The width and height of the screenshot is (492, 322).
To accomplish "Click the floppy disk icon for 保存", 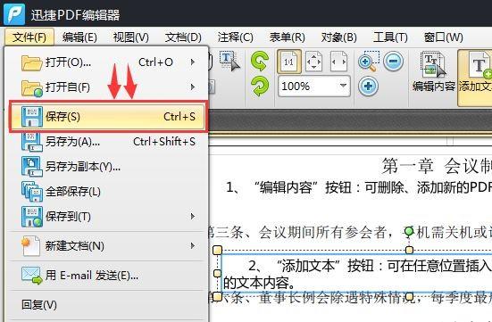I will click(x=32, y=117).
